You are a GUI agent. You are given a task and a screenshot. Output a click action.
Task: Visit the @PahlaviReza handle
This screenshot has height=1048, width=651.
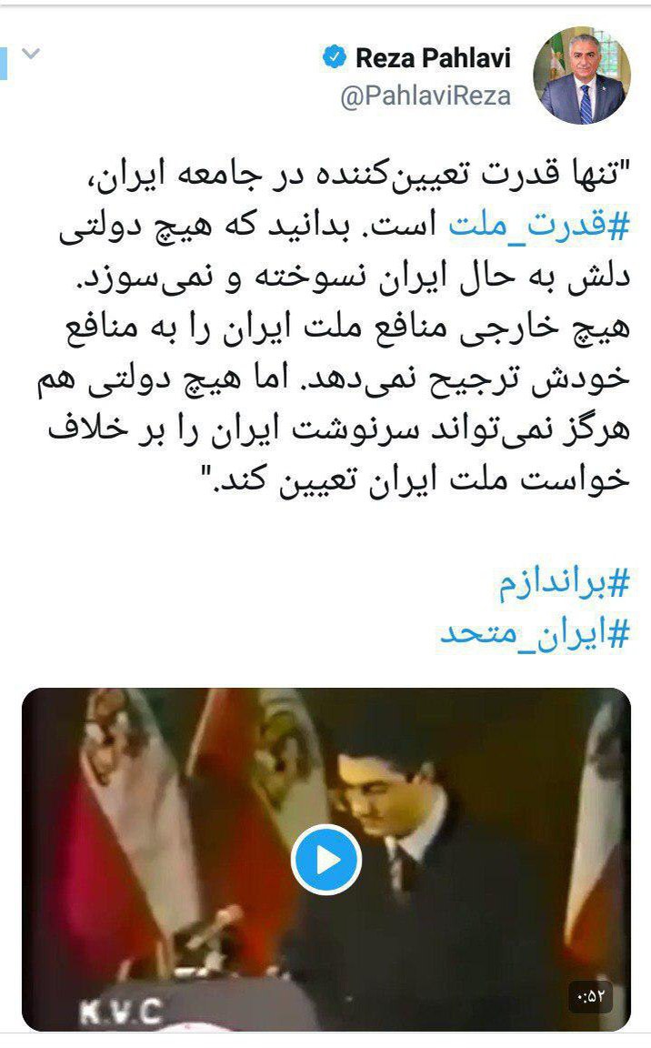pos(426,96)
